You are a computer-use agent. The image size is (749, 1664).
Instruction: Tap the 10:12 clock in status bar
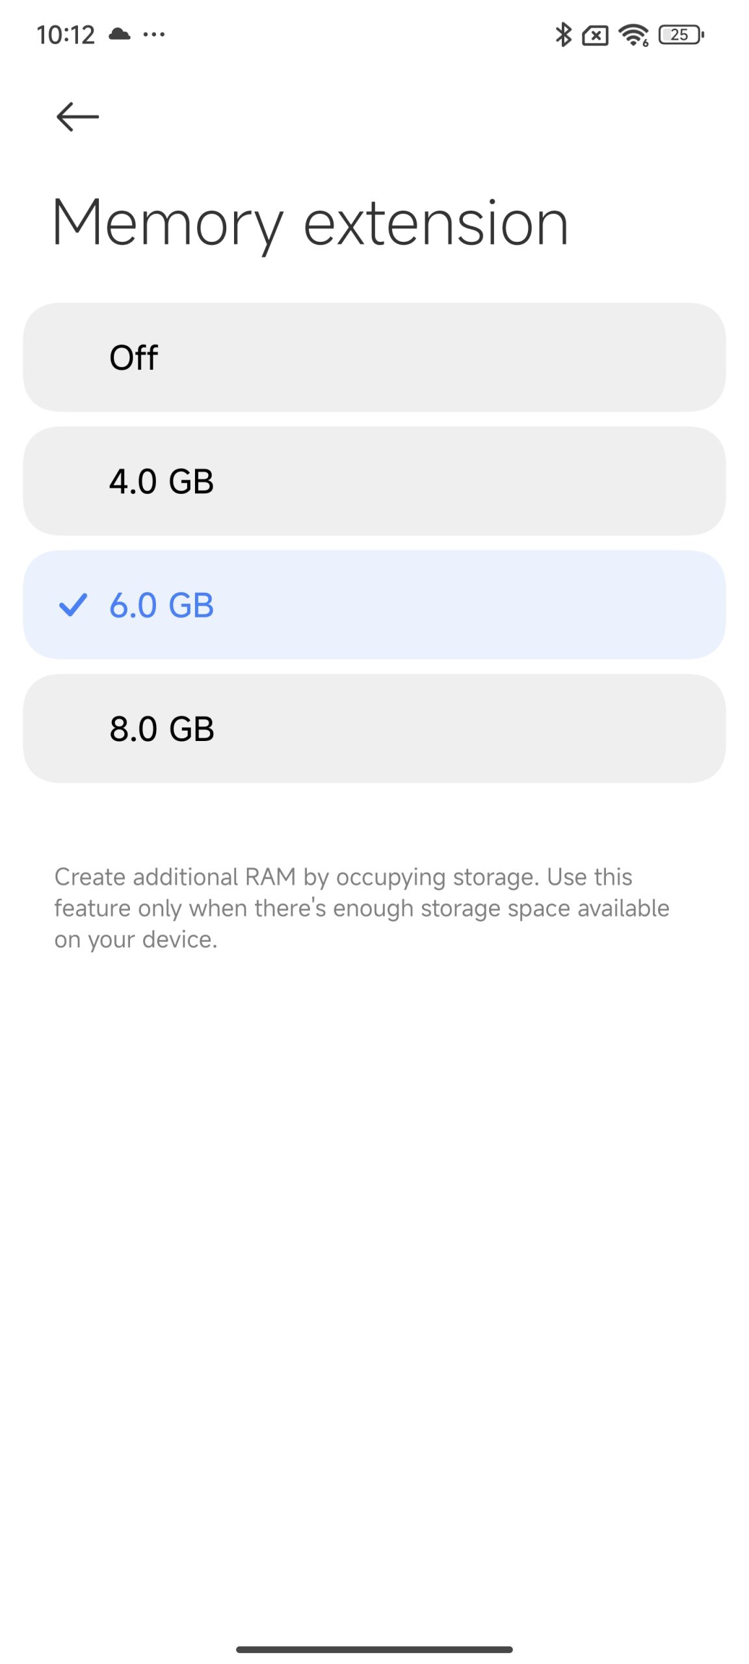[66, 34]
